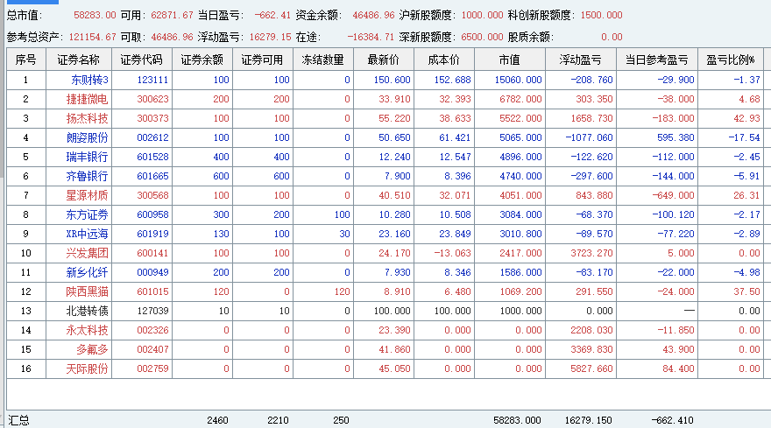Select the 天际股份 stock name
This screenshot has height=428, width=771.
click(x=87, y=368)
